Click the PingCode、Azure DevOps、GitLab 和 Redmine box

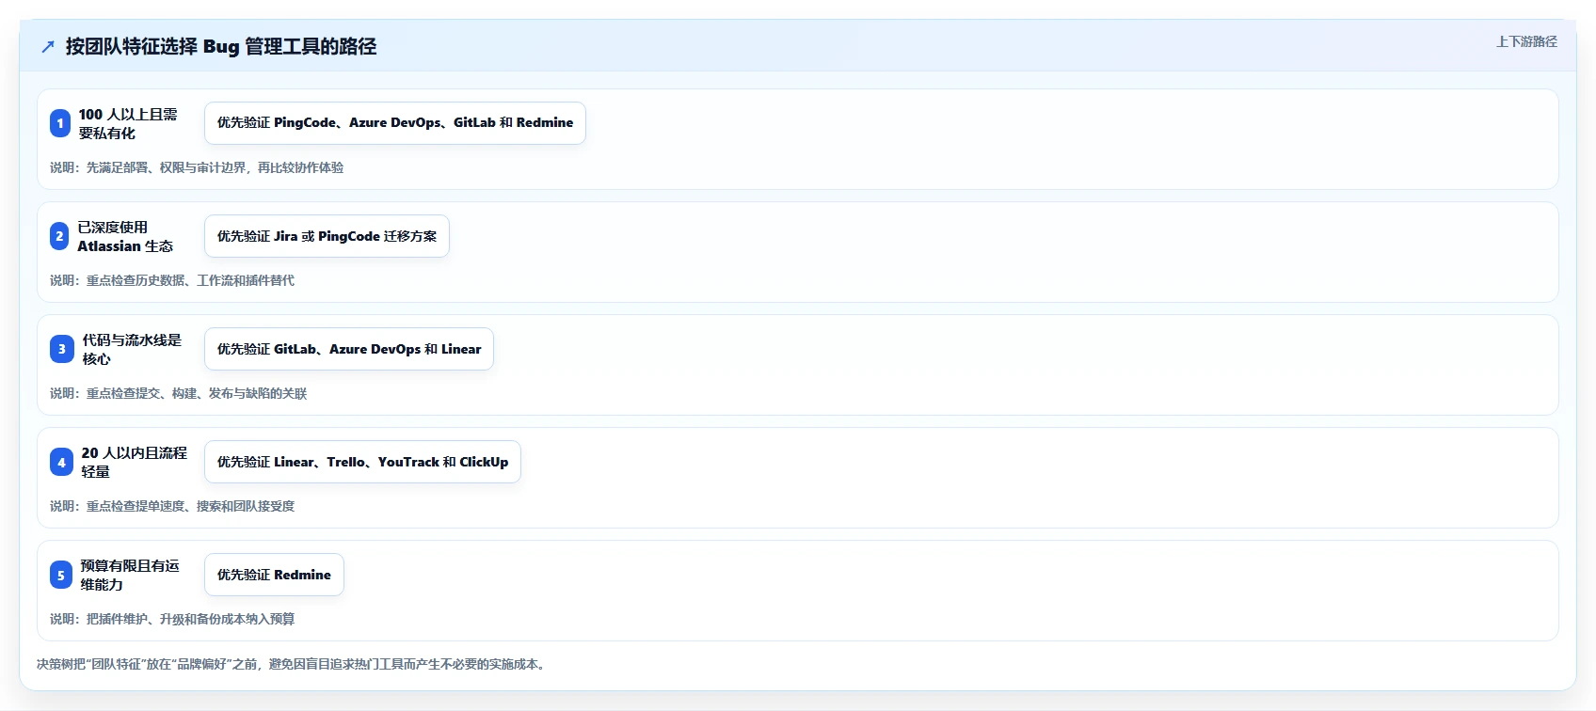tap(395, 123)
